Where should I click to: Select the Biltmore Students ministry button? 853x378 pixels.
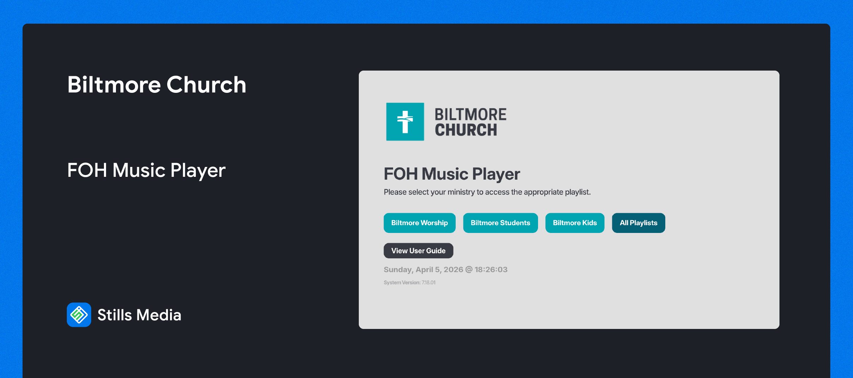click(x=500, y=223)
